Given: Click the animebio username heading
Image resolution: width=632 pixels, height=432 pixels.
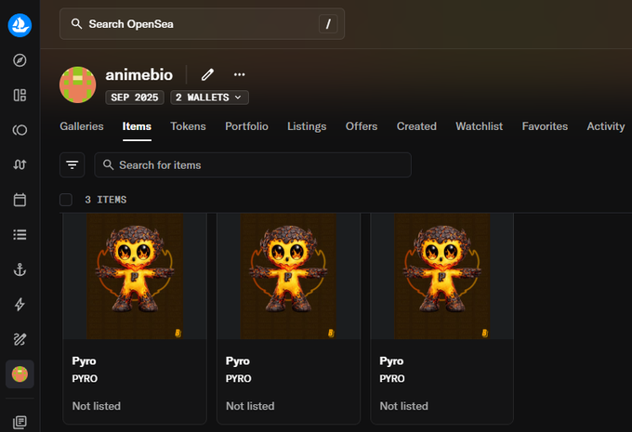Looking at the screenshot, I should coord(139,75).
